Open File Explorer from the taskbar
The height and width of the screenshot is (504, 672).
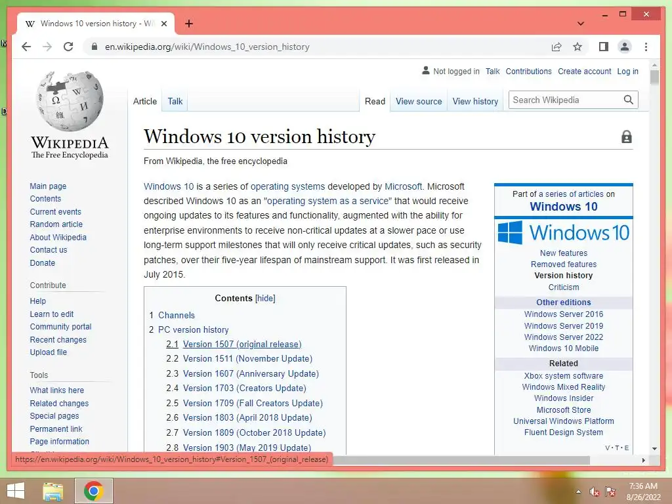[x=53, y=491]
